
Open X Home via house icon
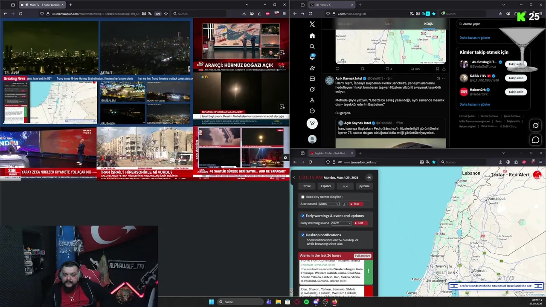[x=312, y=36]
